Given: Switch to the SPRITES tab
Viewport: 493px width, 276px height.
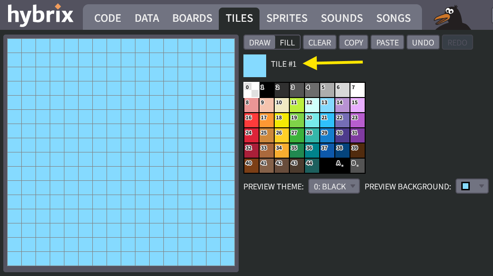Looking at the screenshot, I should pyautogui.click(x=287, y=18).
